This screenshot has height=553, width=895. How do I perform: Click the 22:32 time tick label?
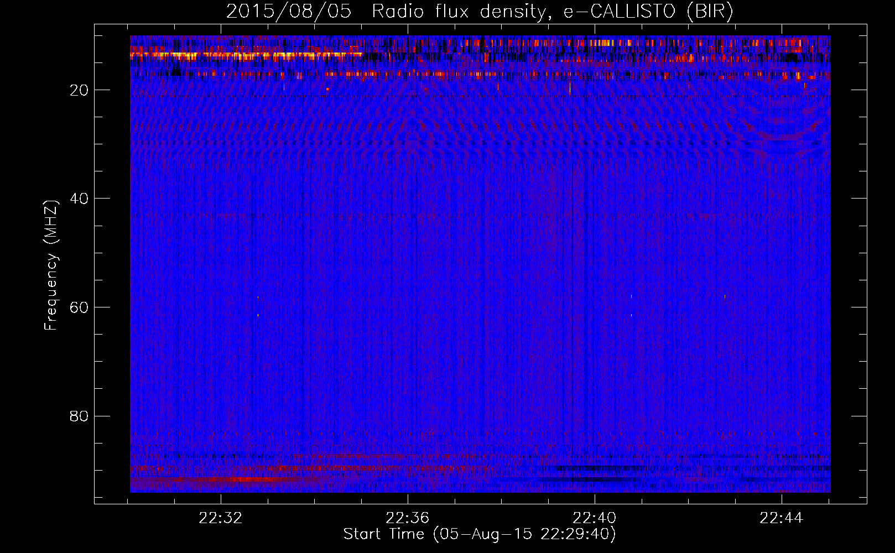221,518
